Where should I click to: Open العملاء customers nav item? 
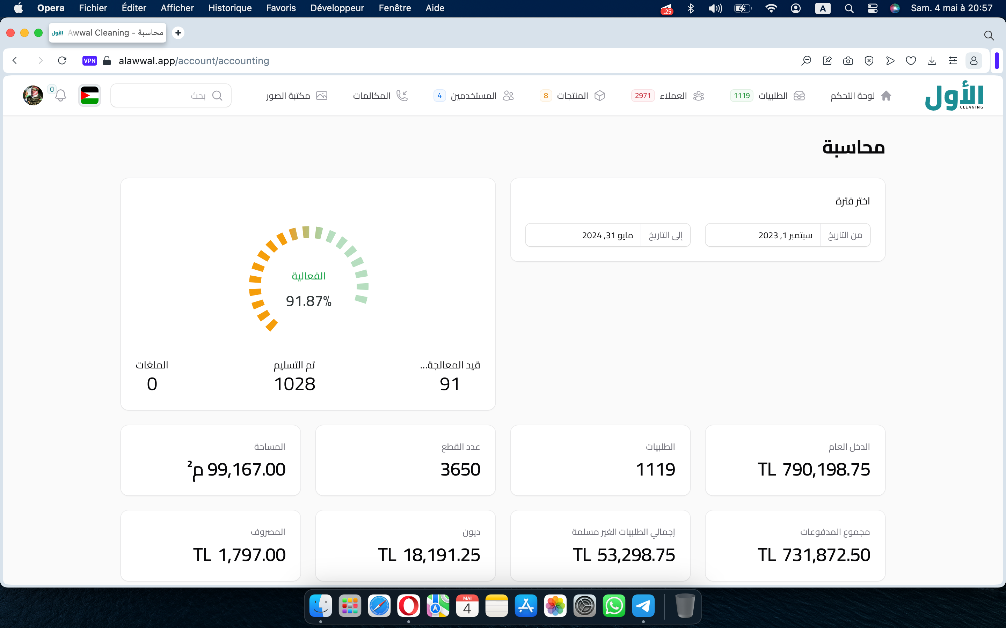[x=673, y=96]
